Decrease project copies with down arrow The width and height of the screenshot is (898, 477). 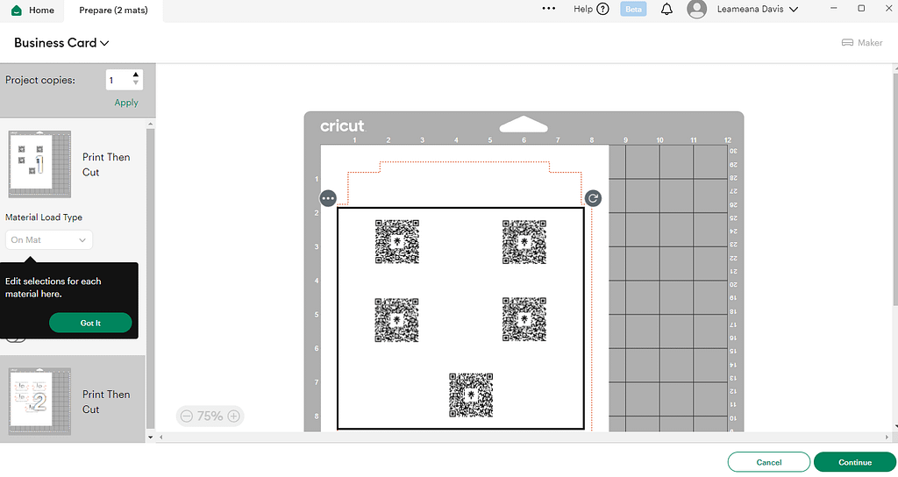[x=136, y=84]
